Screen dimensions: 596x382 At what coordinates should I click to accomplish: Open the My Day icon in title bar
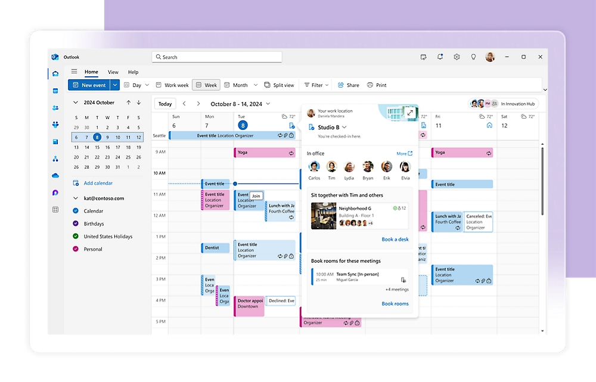[x=423, y=57]
